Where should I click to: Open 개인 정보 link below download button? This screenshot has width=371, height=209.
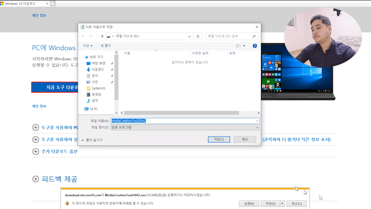[x=39, y=106]
